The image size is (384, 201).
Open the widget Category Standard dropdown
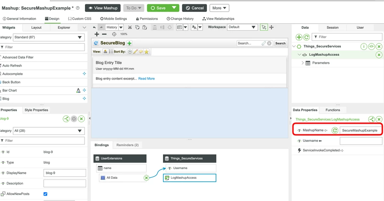49,37
